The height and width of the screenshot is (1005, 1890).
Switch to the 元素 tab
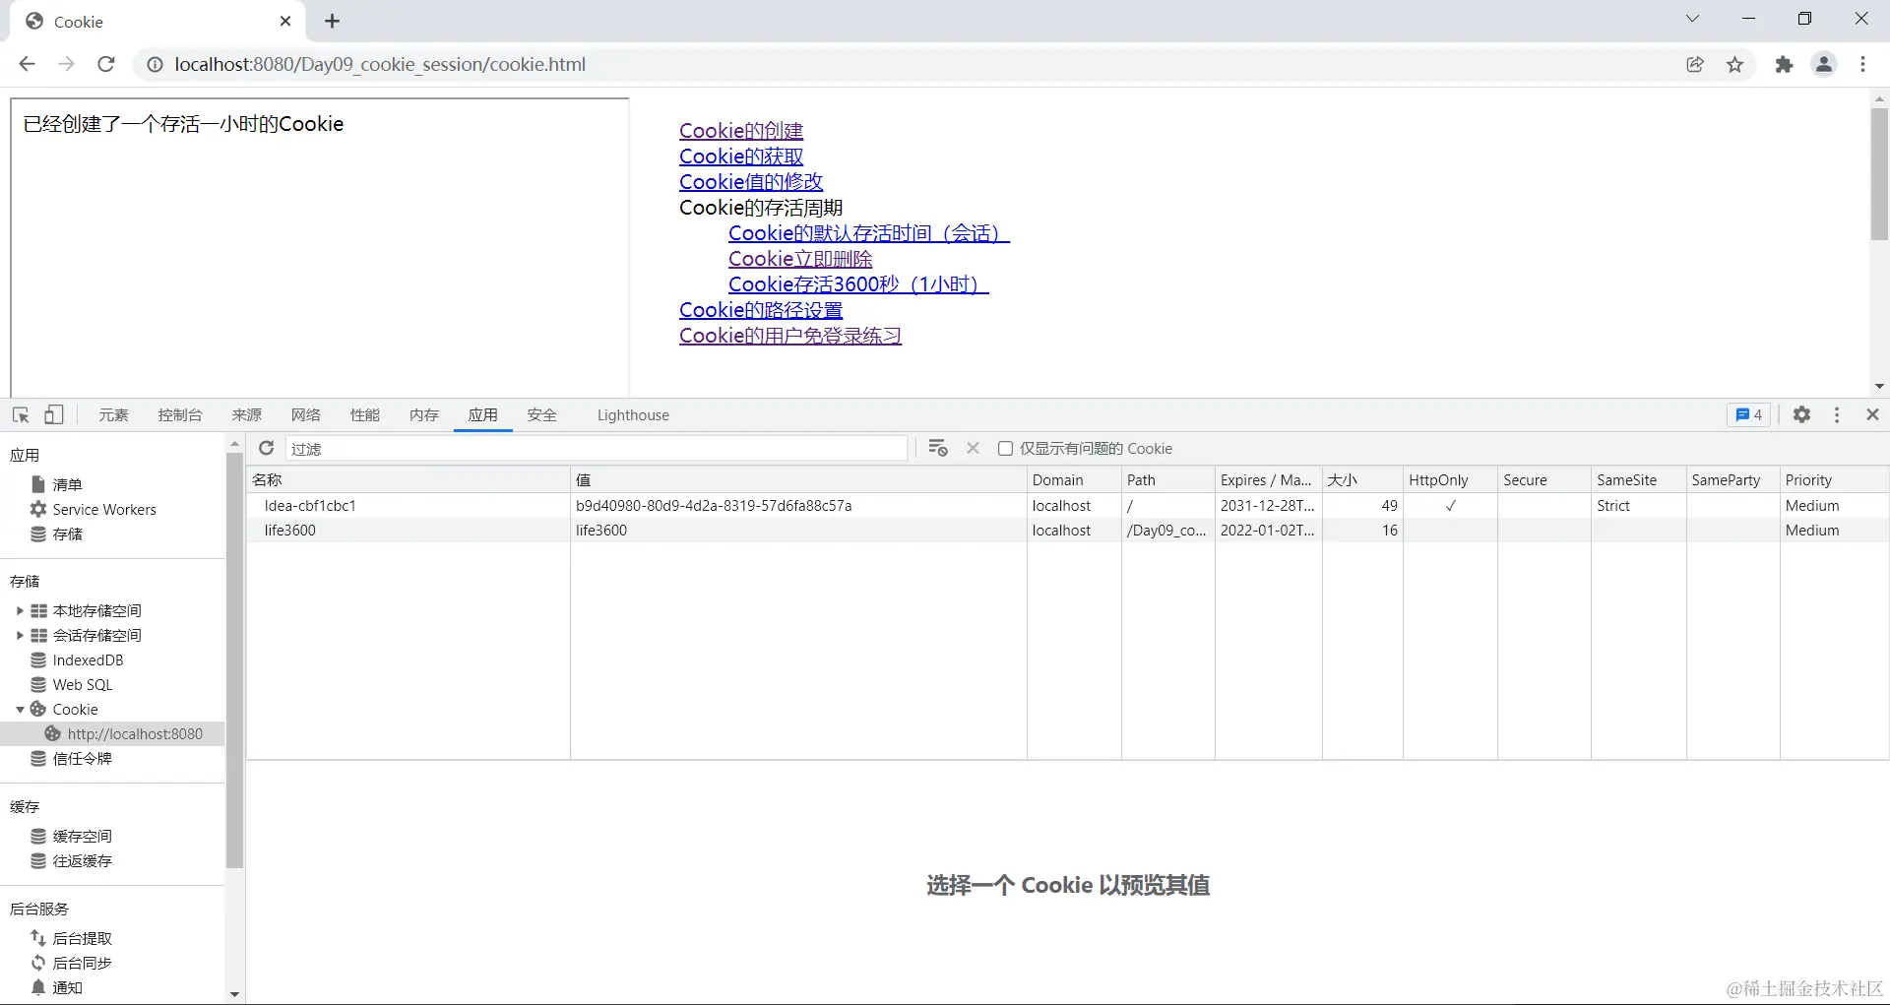point(113,414)
